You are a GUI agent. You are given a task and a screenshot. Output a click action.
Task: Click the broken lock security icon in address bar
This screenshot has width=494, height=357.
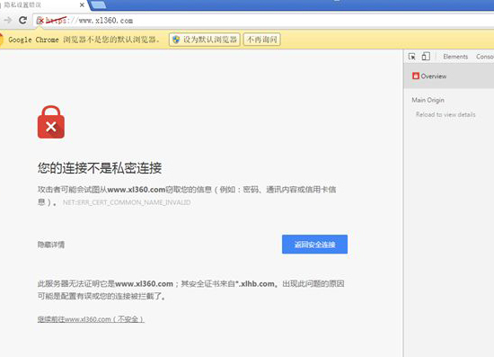click(x=40, y=21)
